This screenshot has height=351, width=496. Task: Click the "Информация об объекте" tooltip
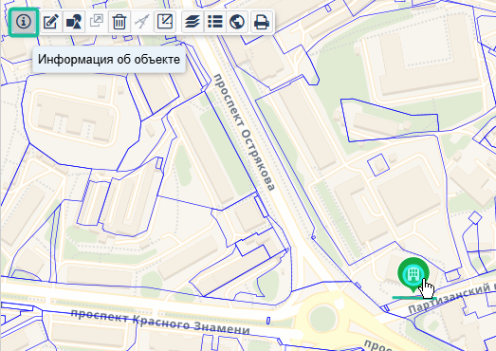point(109,60)
